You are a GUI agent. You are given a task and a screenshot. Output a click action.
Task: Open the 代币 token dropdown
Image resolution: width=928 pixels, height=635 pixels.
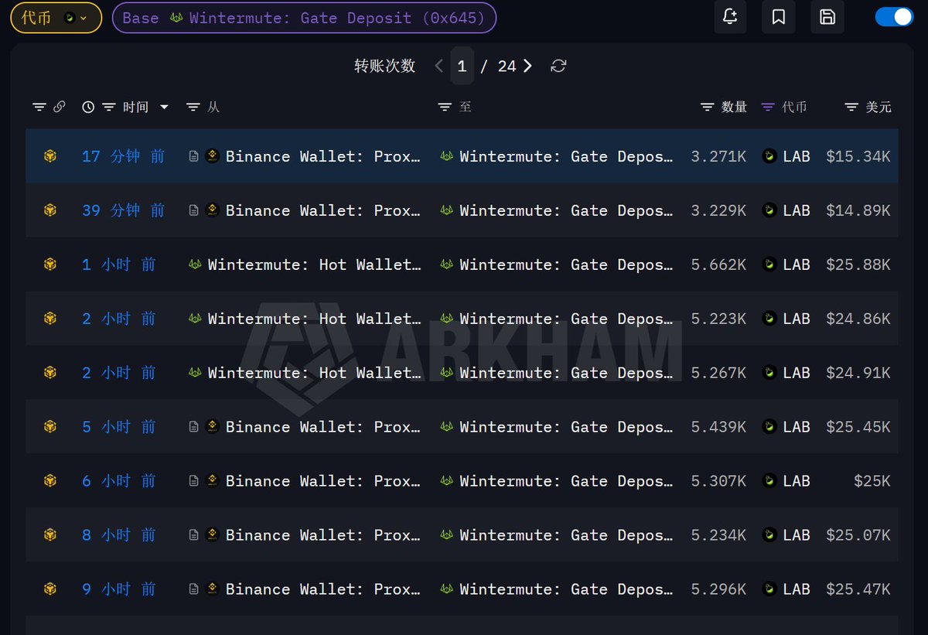click(56, 18)
